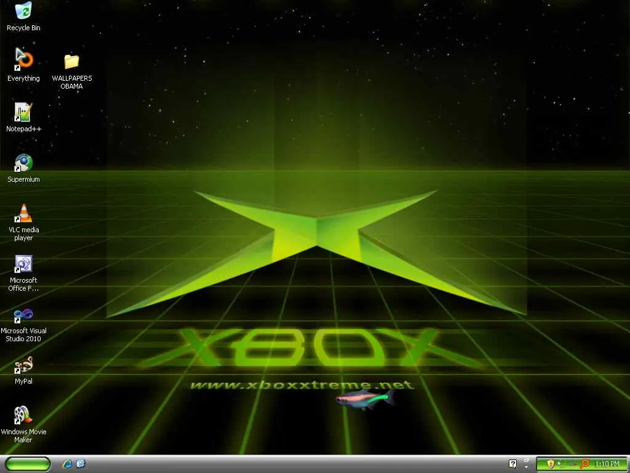This screenshot has width=630, height=473.
Task: Select the Notepad++ shortcut icon
Action: 23,117
